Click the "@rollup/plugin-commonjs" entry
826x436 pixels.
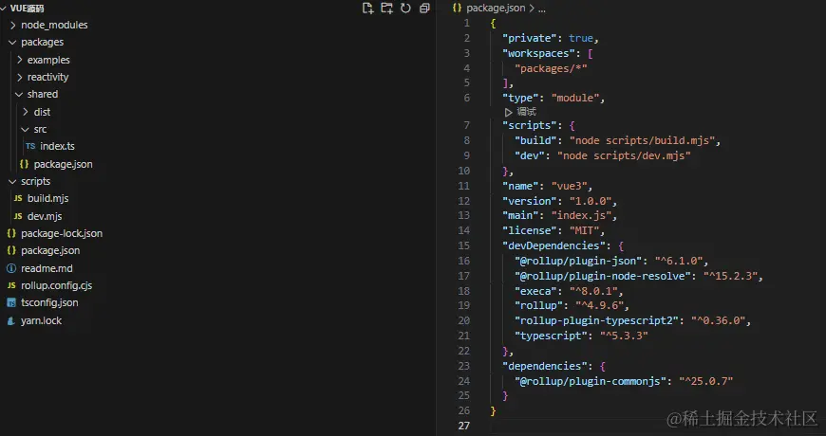pyautogui.click(x=591, y=381)
